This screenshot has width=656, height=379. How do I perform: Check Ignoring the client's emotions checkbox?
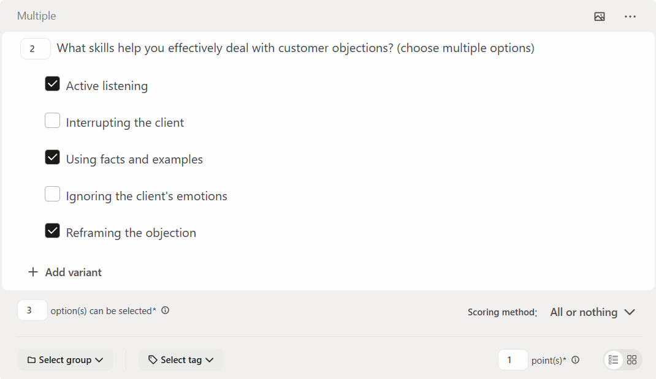(53, 194)
